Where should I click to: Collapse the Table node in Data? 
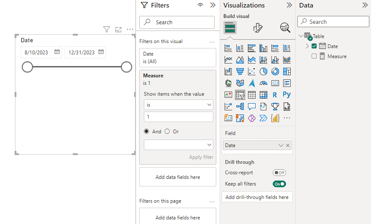pos(301,36)
